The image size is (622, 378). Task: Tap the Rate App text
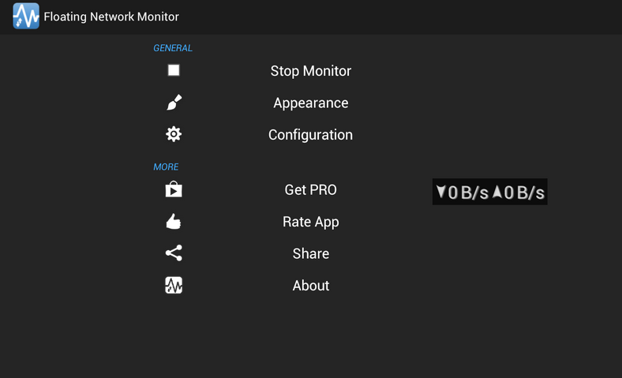[x=310, y=222]
